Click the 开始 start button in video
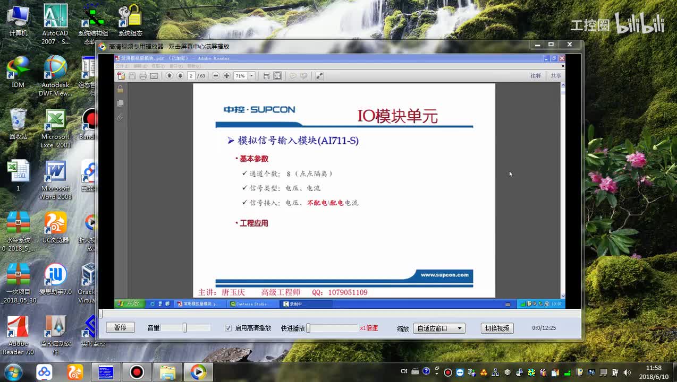The height and width of the screenshot is (382, 677). pos(129,303)
